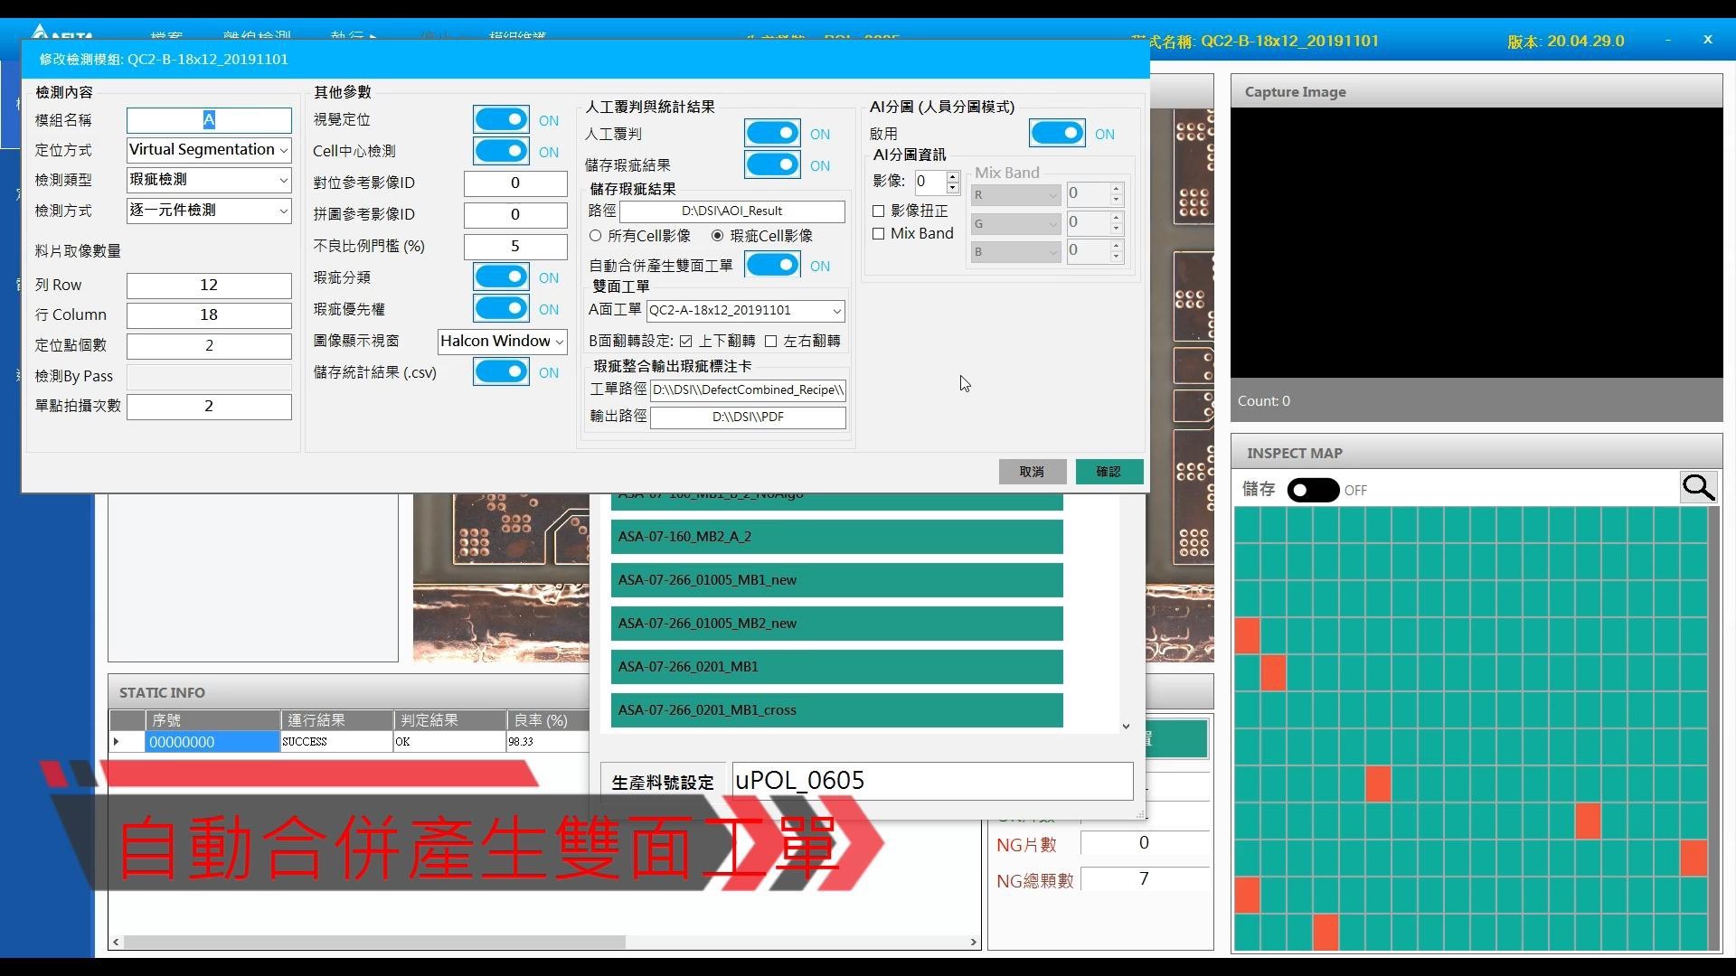Click the up spinner arrow for 影像 value

tap(952, 176)
